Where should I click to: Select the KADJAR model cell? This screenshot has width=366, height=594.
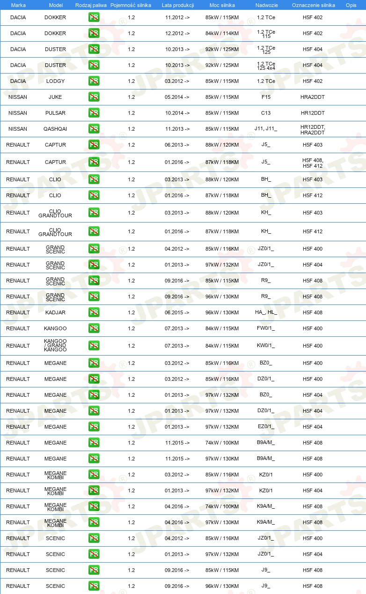coord(55,312)
